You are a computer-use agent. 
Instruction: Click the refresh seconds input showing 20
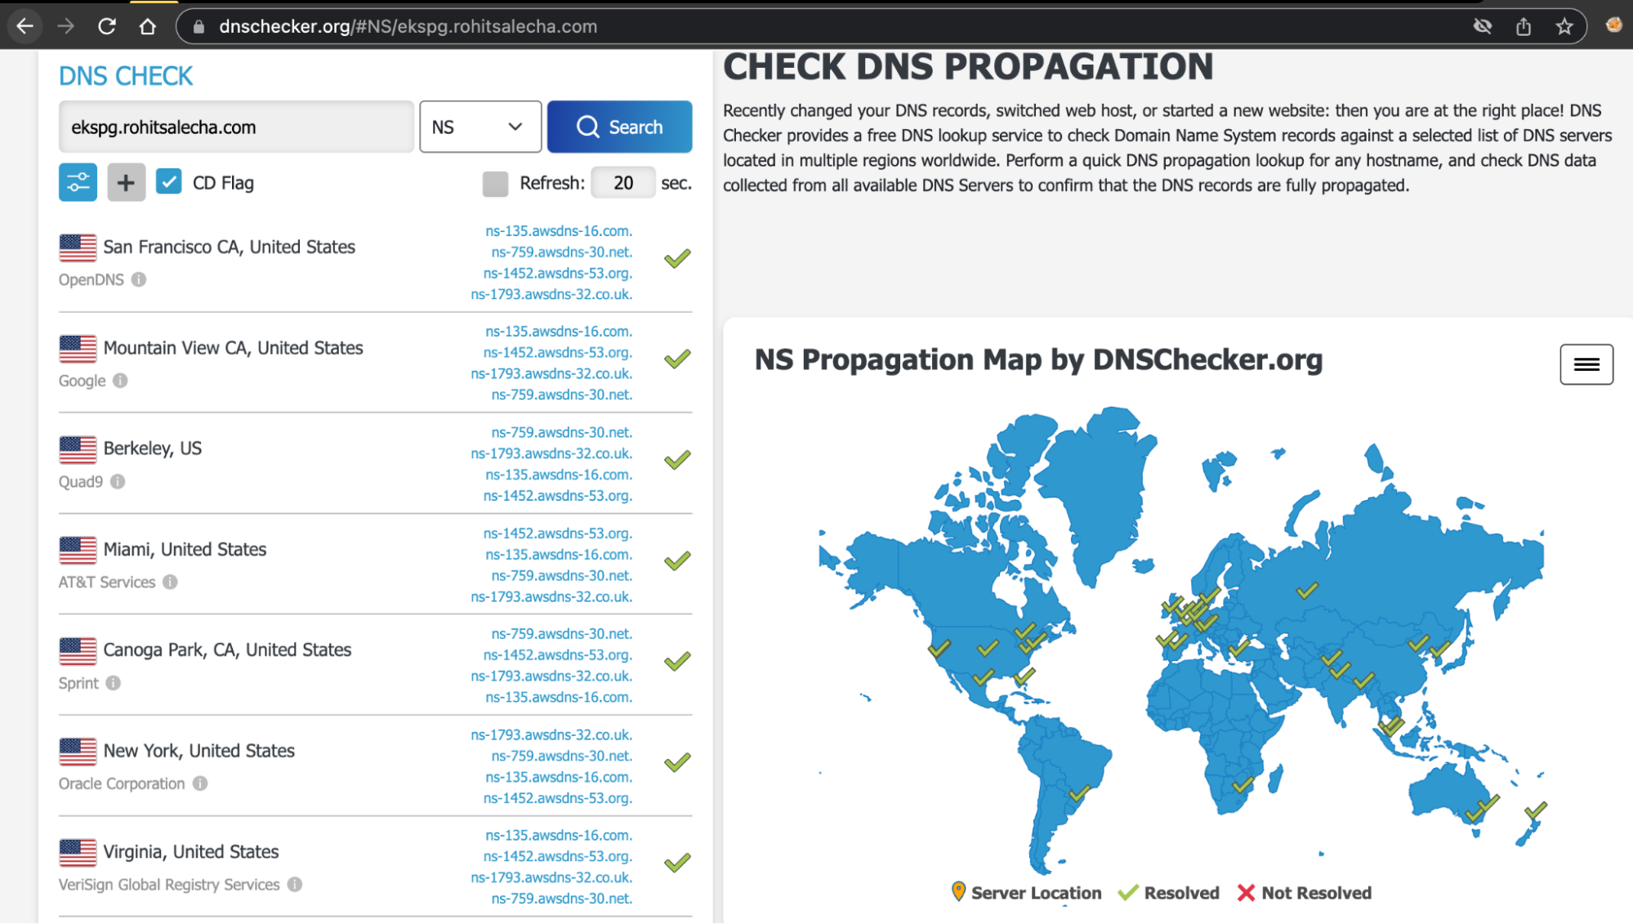[623, 182]
